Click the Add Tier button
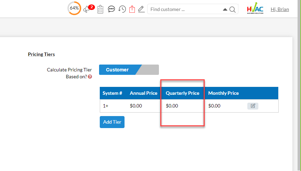This screenshot has height=171, width=301. click(x=112, y=122)
